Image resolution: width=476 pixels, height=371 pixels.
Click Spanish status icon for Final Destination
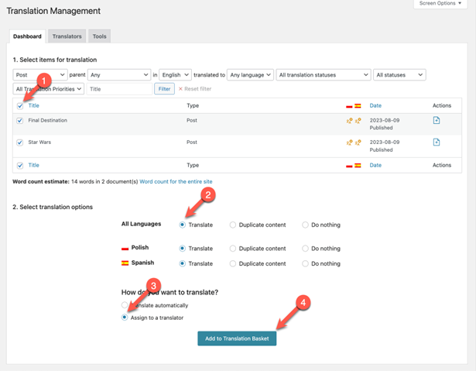pyautogui.click(x=358, y=121)
